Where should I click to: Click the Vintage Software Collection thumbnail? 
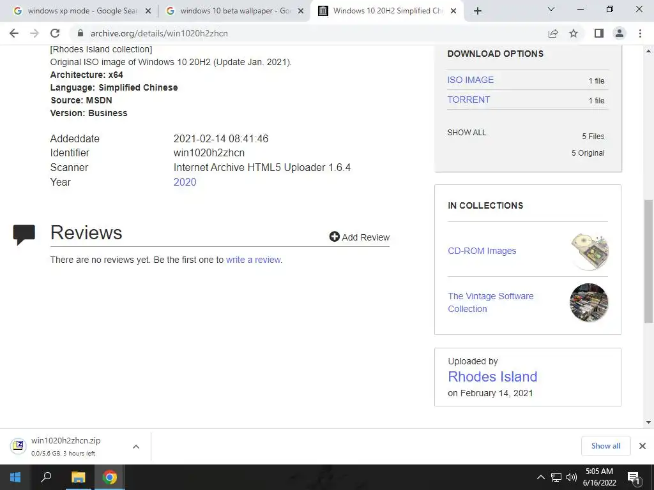coord(589,302)
